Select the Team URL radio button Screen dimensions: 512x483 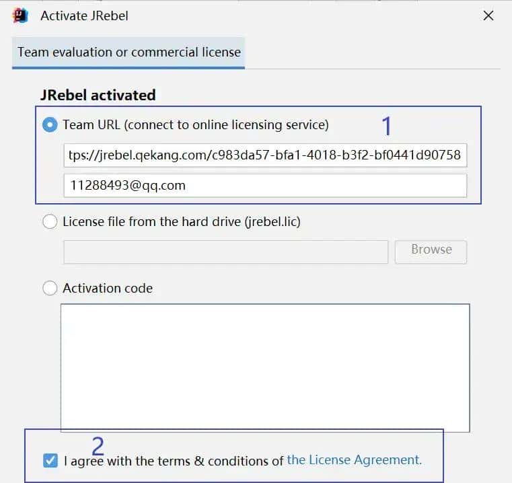coord(50,124)
